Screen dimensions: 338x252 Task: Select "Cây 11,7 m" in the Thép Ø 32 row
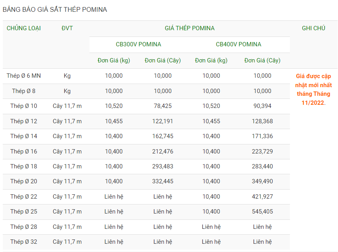coord(67,242)
